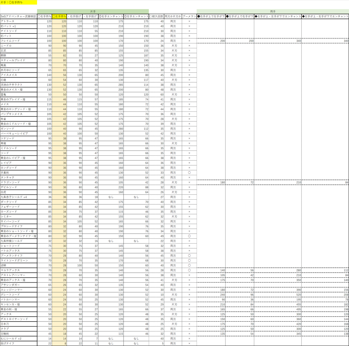Click the 朱雀 name cell
Viewport: 349px width, 346px height.
19,119
